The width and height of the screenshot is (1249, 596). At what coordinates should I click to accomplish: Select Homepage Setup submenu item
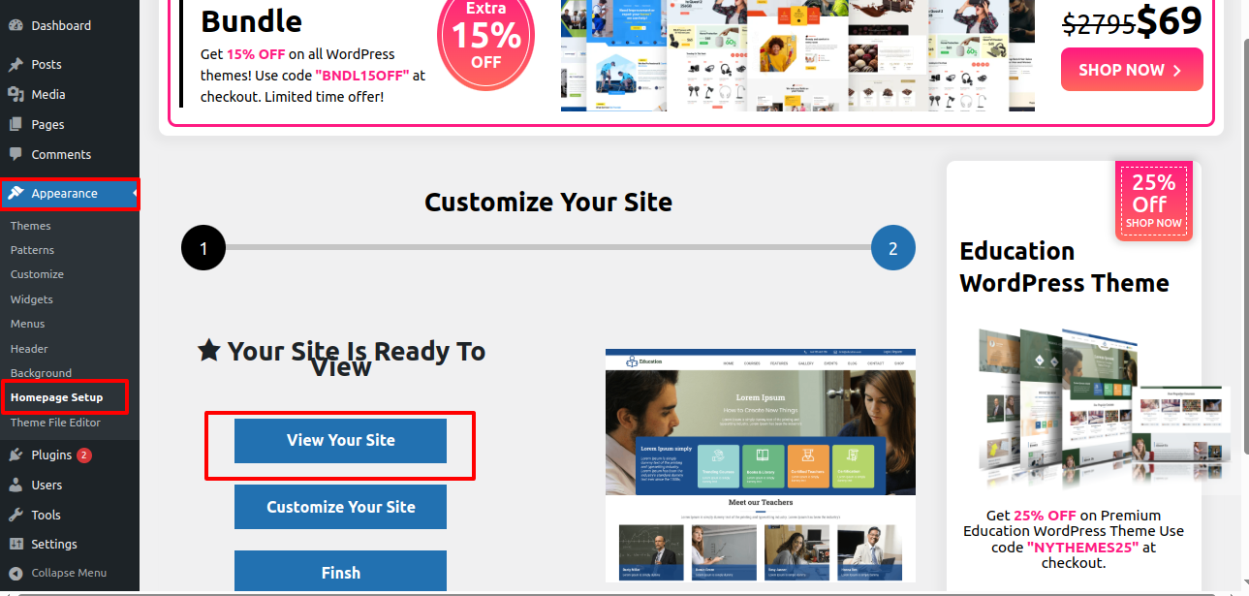pyautogui.click(x=56, y=397)
